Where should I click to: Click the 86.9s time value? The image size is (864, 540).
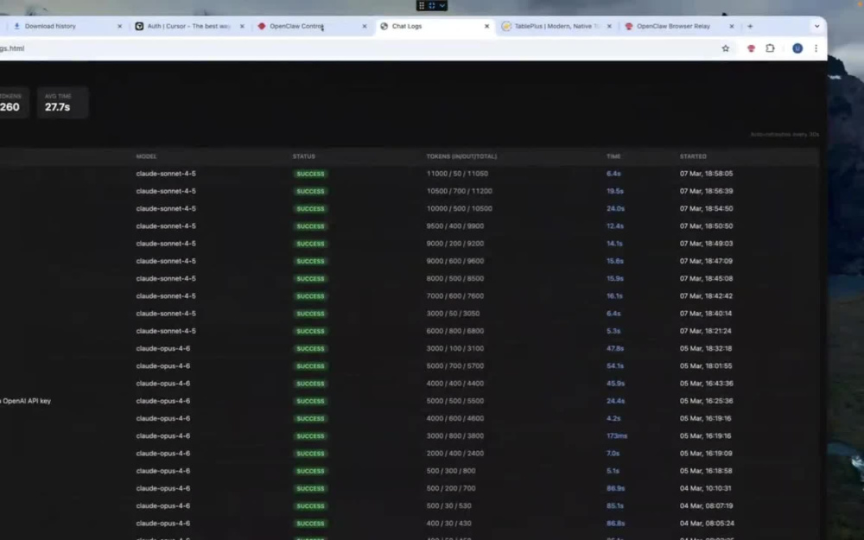(x=615, y=488)
